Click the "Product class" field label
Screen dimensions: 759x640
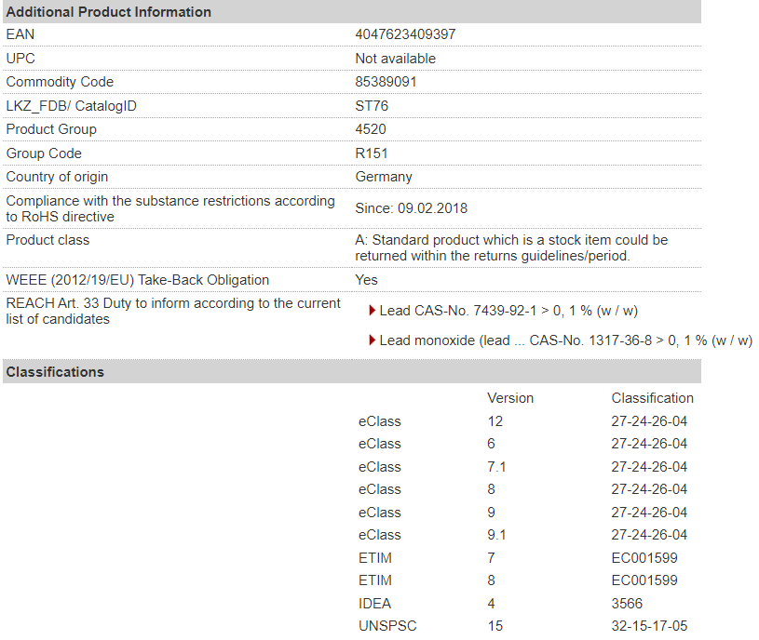(x=47, y=240)
